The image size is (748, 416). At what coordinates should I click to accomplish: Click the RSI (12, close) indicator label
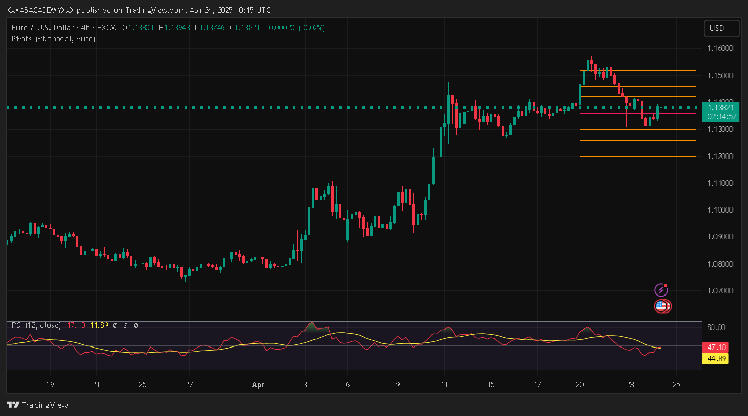point(36,325)
